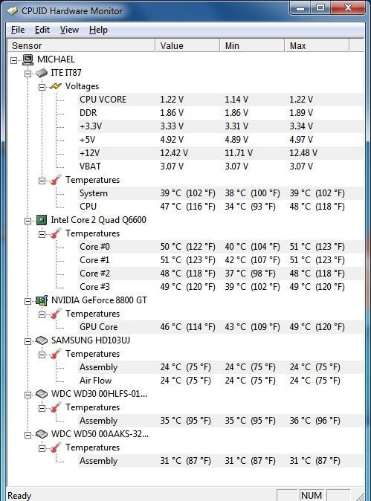Open the View menu
The width and height of the screenshot is (371, 501).
pyautogui.click(x=69, y=30)
